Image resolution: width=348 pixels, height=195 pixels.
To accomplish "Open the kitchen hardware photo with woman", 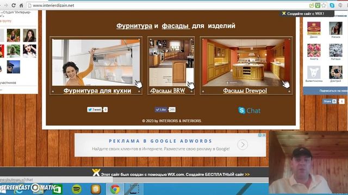I will pos(96,63).
